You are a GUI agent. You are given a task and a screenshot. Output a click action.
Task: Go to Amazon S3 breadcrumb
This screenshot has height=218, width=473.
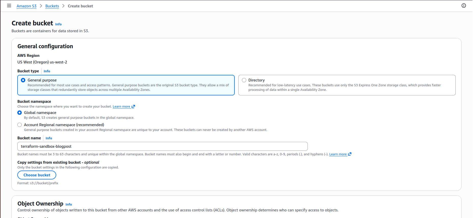26,6
